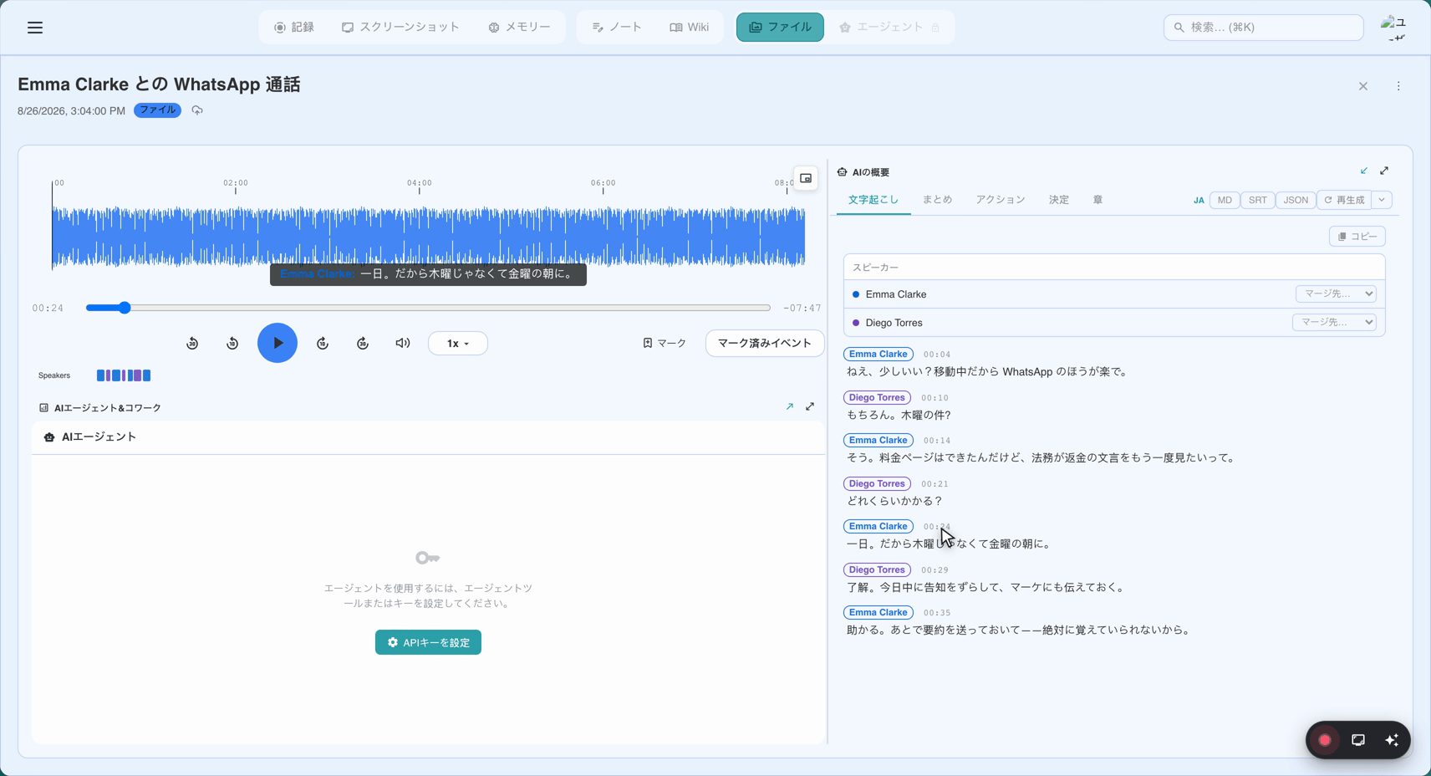Open the merge dropdown for Emma Clarke
Image resolution: width=1431 pixels, height=776 pixels.
(x=1336, y=294)
